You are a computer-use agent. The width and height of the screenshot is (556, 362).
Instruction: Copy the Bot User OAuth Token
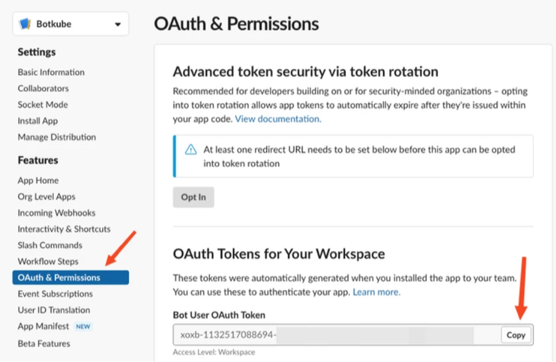coord(516,335)
